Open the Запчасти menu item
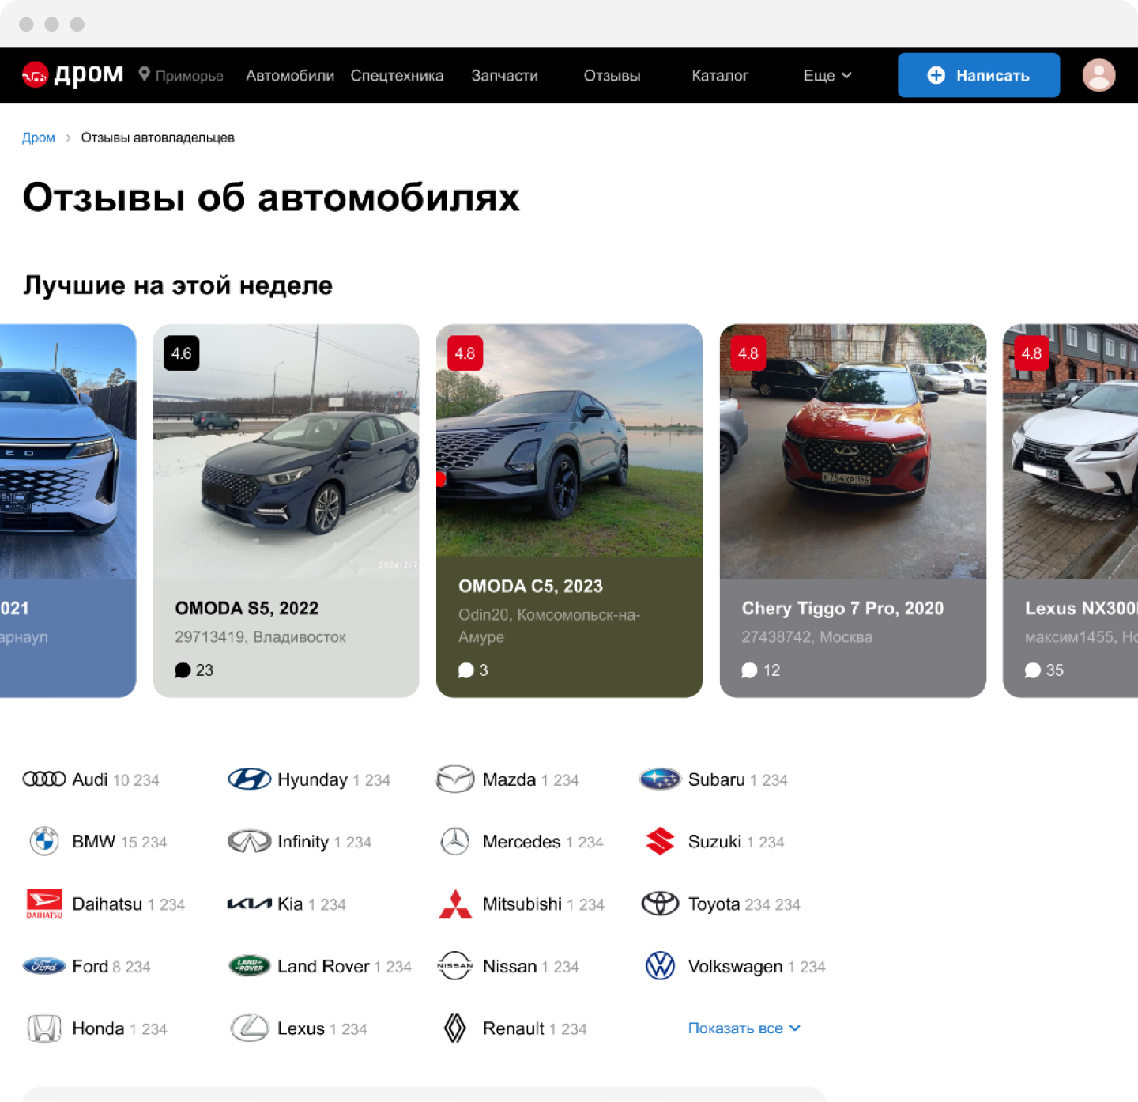This screenshot has height=1102, width=1138. [504, 75]
